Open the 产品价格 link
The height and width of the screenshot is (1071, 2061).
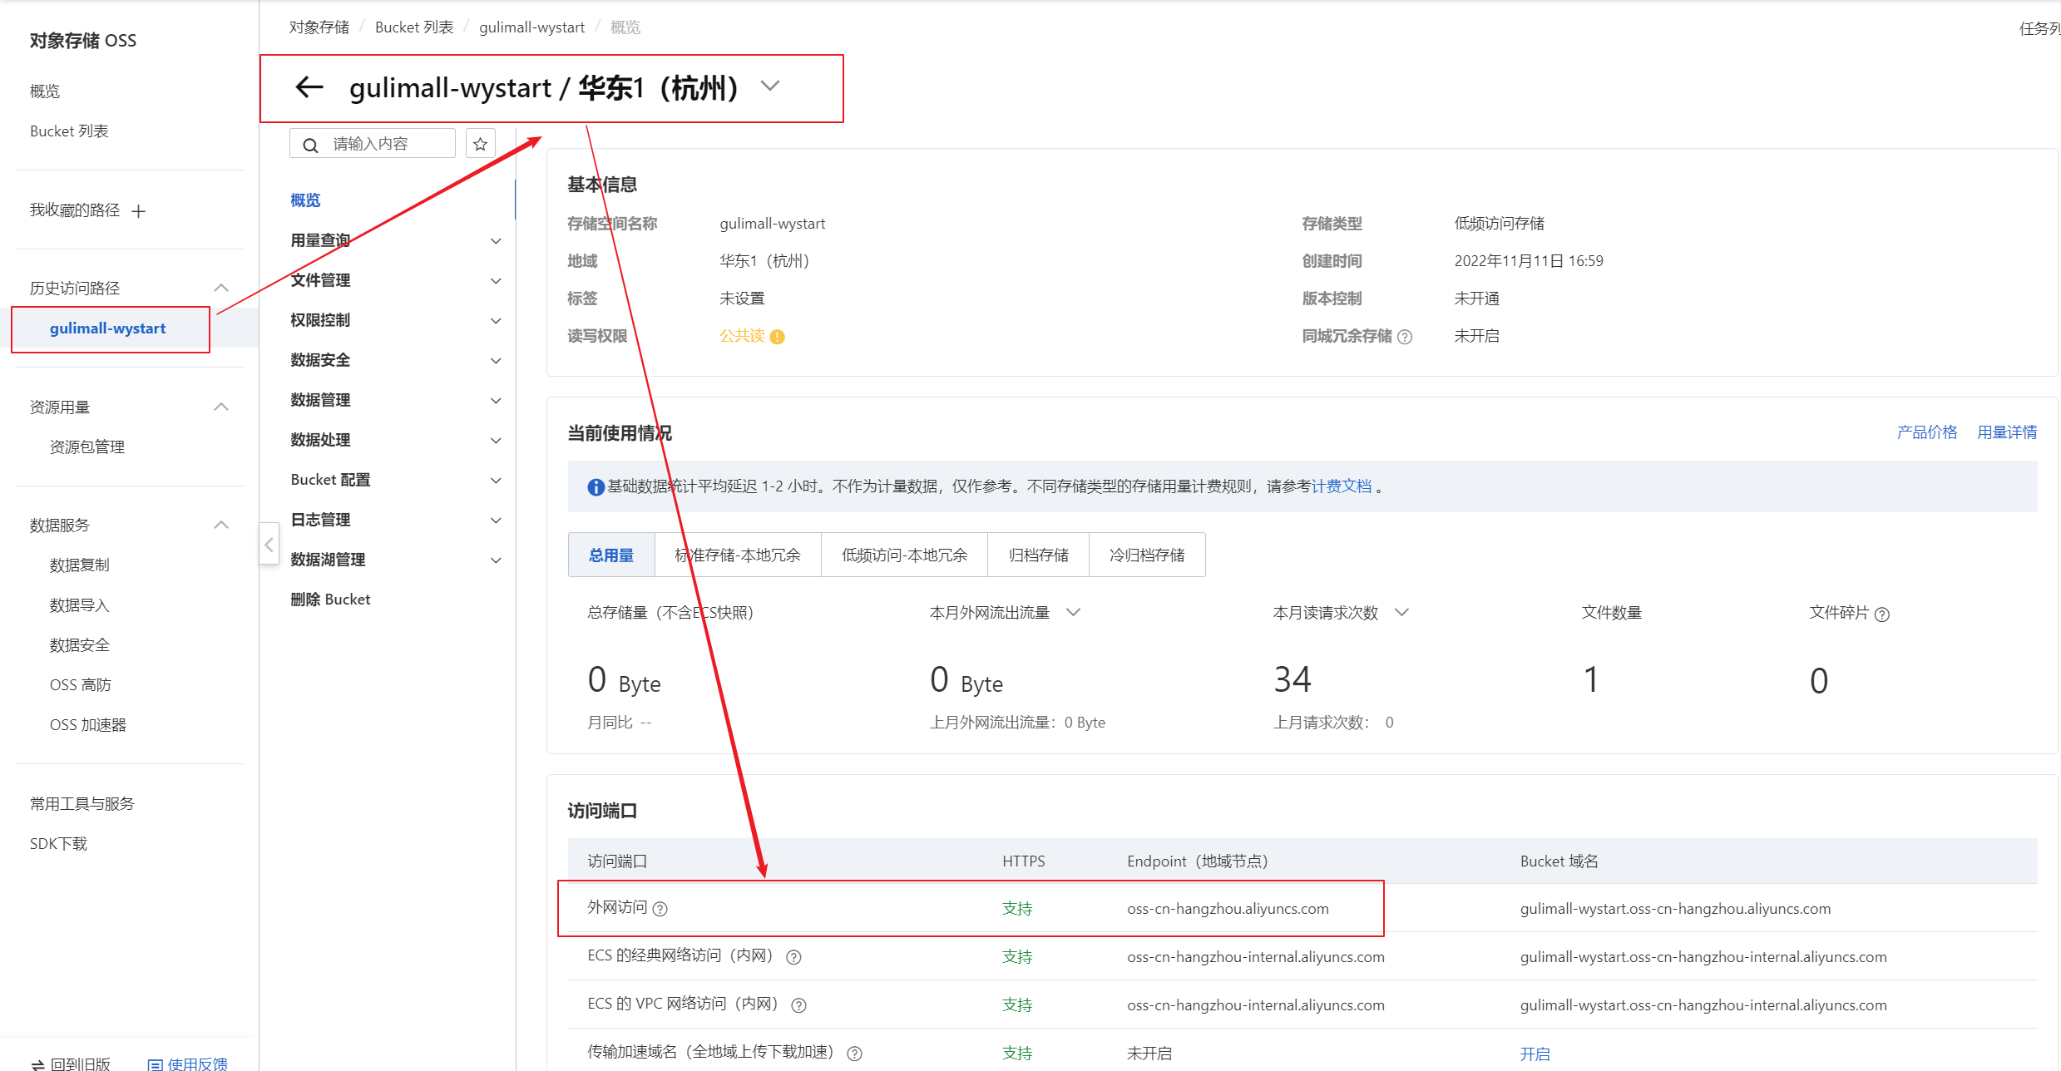[x=1926, y=432]
